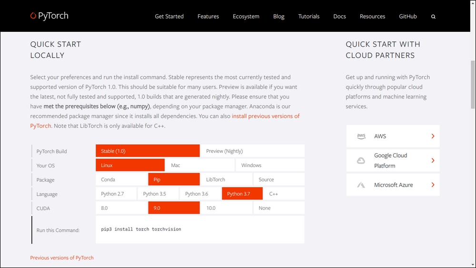The width and height of the screenshot is (476, 268).
Task: Click the Package row label
Action: click(x=46, y=179)
